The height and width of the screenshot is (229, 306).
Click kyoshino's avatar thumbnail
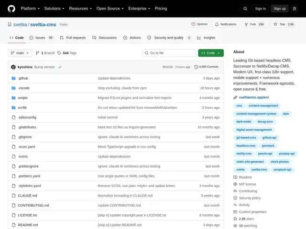(13, 67)
